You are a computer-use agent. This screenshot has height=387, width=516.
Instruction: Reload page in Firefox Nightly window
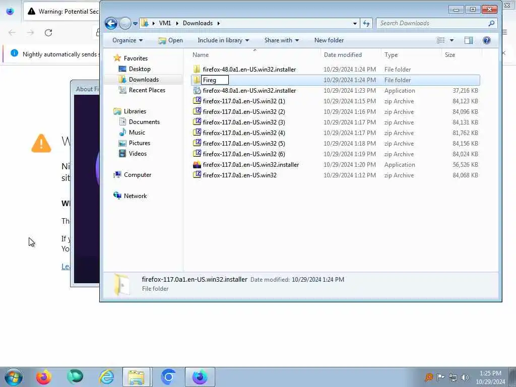(48, 33)
